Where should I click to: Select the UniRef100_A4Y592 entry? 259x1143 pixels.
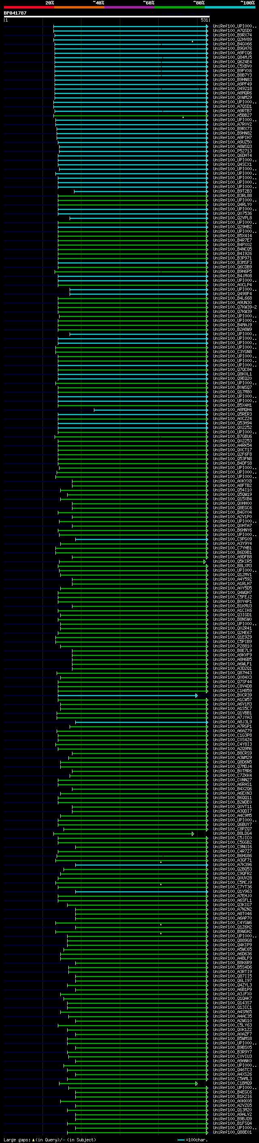point(232,579)
